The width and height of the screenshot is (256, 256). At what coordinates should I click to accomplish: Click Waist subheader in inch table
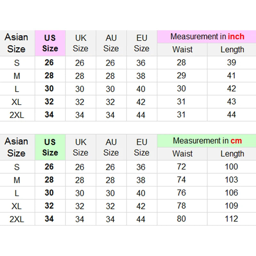pyautogui.click(x=182, y=50)
